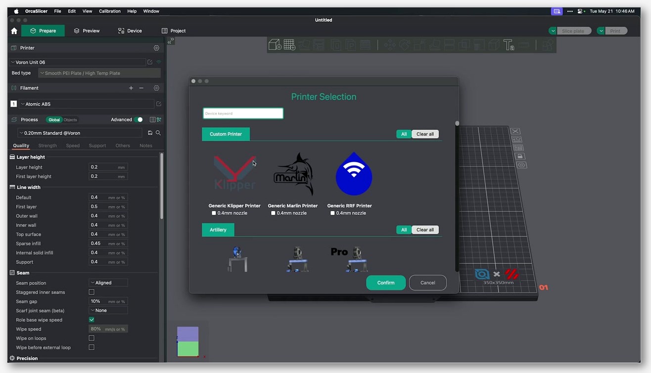Remove a filament with the minus icon
Image resolution: width=651 pixels, height=373 pixels.
[141, 88]
